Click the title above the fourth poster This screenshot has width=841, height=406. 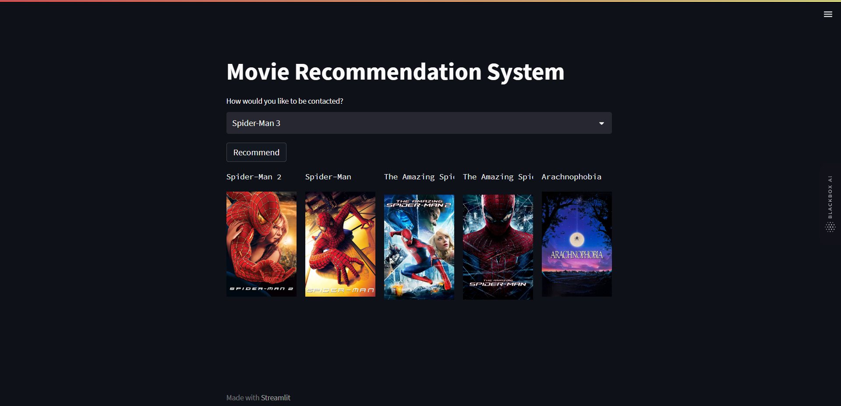pos(498,177)
